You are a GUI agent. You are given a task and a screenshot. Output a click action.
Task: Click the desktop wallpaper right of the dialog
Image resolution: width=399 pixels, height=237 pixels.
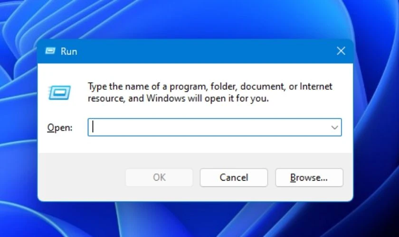coord(376,118)
